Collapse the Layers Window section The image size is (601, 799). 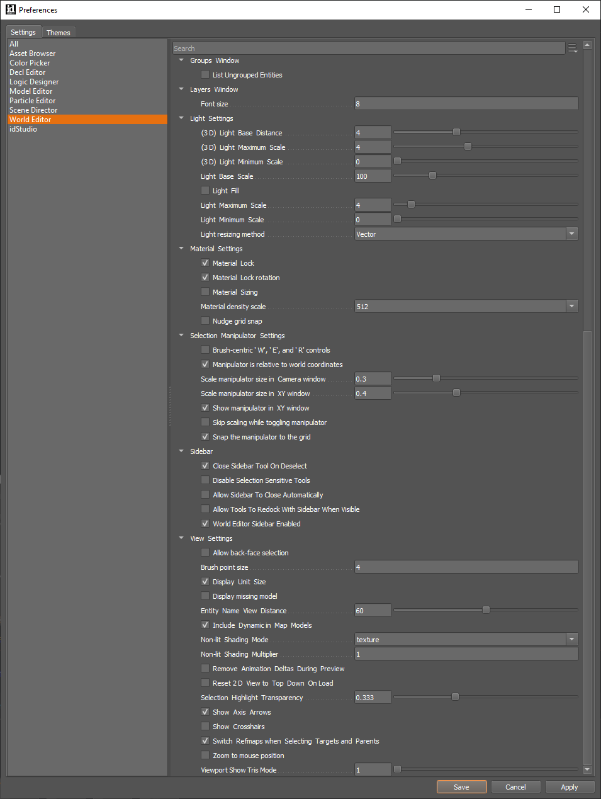[x=181, y=89]
